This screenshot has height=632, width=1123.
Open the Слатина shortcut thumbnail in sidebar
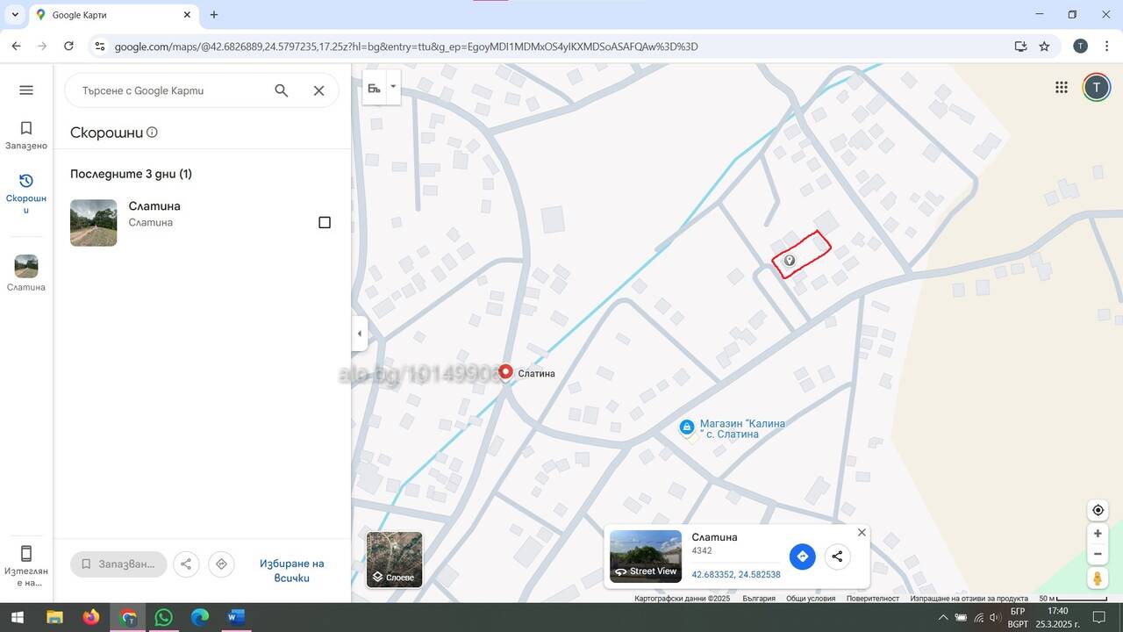click(x=26, y=273)
